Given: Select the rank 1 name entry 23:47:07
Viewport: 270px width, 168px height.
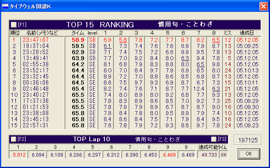Looking at the screenshot, I should pyautogui.click(x=36, y=40).
